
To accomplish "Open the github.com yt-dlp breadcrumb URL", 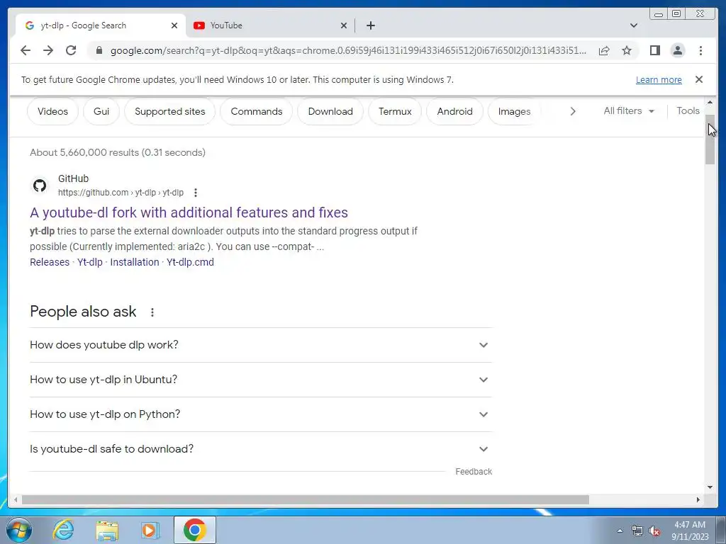I will (x=121, y=193).
